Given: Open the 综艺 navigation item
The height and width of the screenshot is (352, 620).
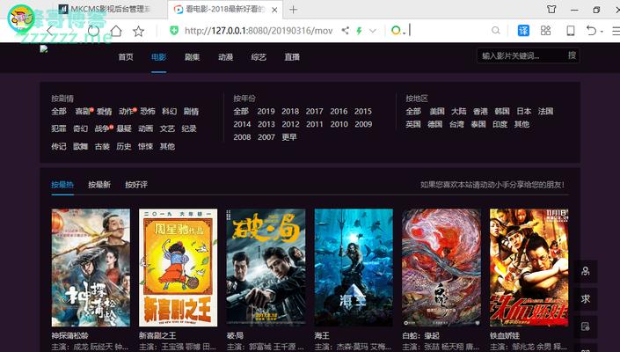Looking at the screenshot, I should point(259,57).
